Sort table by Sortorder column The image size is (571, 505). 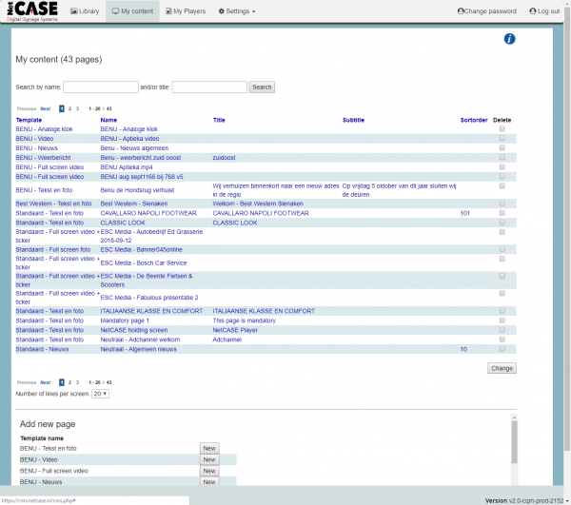click(x=474, y=120)
